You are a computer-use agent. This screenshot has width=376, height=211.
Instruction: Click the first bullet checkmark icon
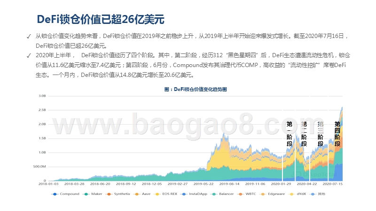point(29,37)
